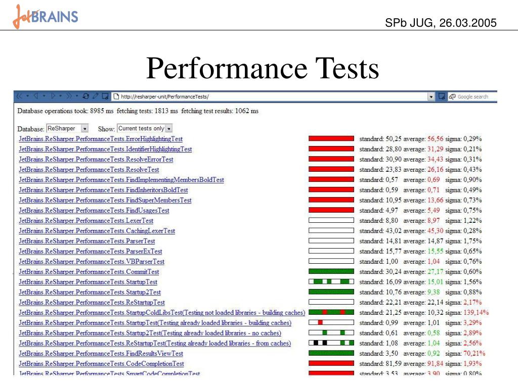Click the address field with resharper-unit URL

point(273,96)
